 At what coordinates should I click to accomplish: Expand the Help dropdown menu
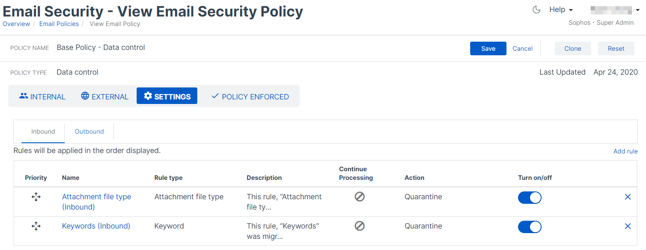pos(561,10)
